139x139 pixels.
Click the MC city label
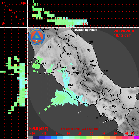[x=89, y=50]
